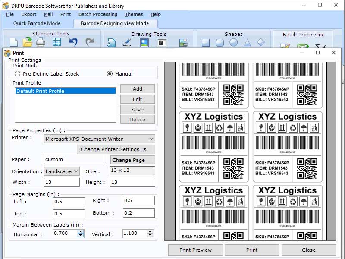
Task: Open the Batch Processing menu
Action: click(98, 14)
